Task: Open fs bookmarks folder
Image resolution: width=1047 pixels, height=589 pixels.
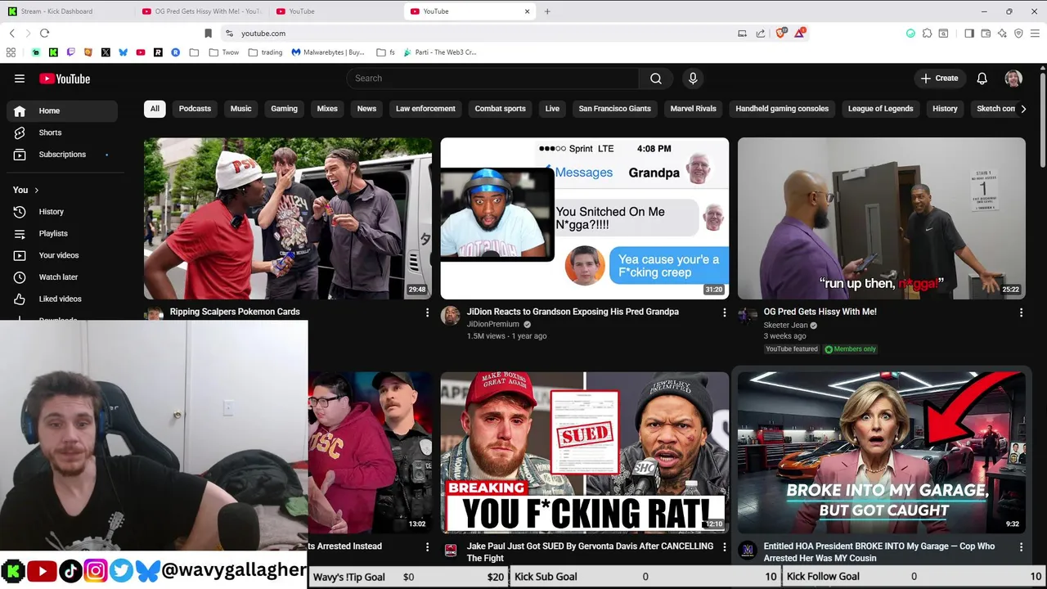Action: click(385, 52)
